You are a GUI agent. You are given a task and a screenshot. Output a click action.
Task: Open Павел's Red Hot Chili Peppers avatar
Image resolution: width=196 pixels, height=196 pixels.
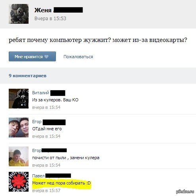[19, 182]
